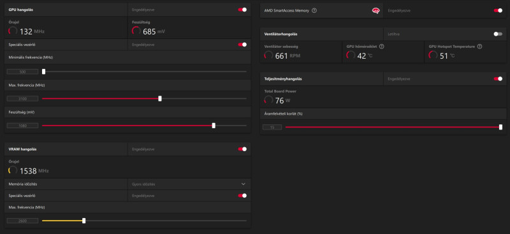
Task: Click the Total Board Power gauge icon
Action: click(268, 100)
